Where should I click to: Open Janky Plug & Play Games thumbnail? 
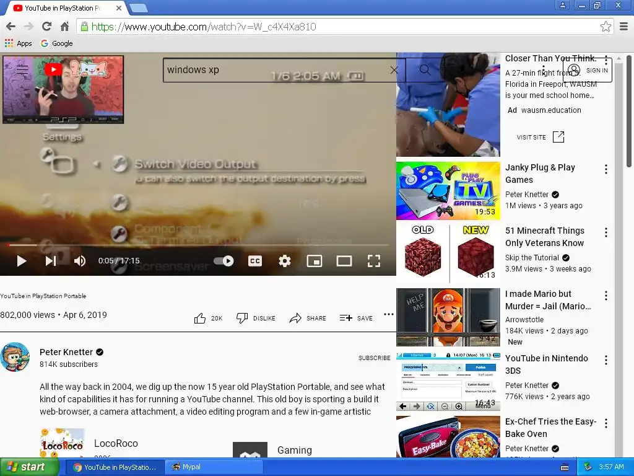pyautogui.click(x=448, y=191)
